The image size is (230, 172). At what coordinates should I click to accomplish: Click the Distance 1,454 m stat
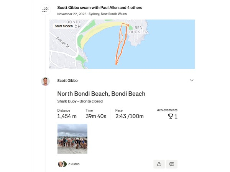[67, 116]
